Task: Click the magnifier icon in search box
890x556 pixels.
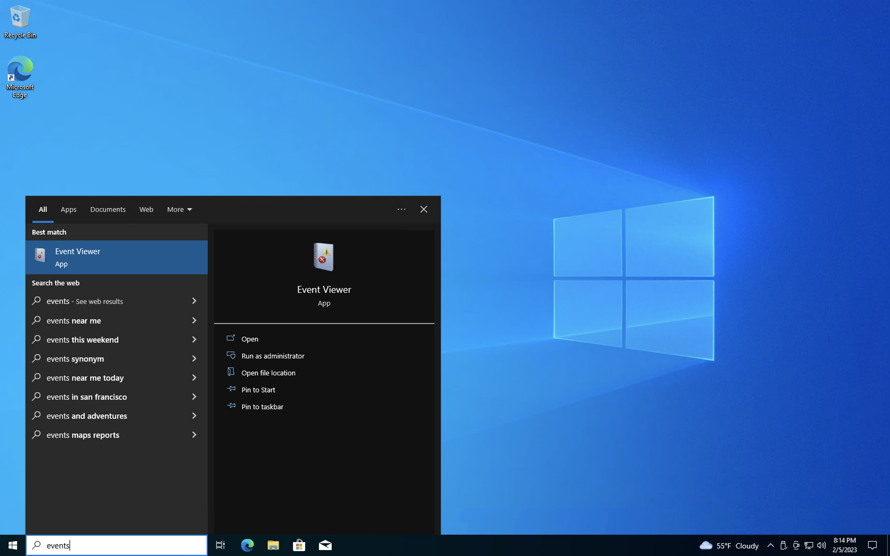Action: 36,545
